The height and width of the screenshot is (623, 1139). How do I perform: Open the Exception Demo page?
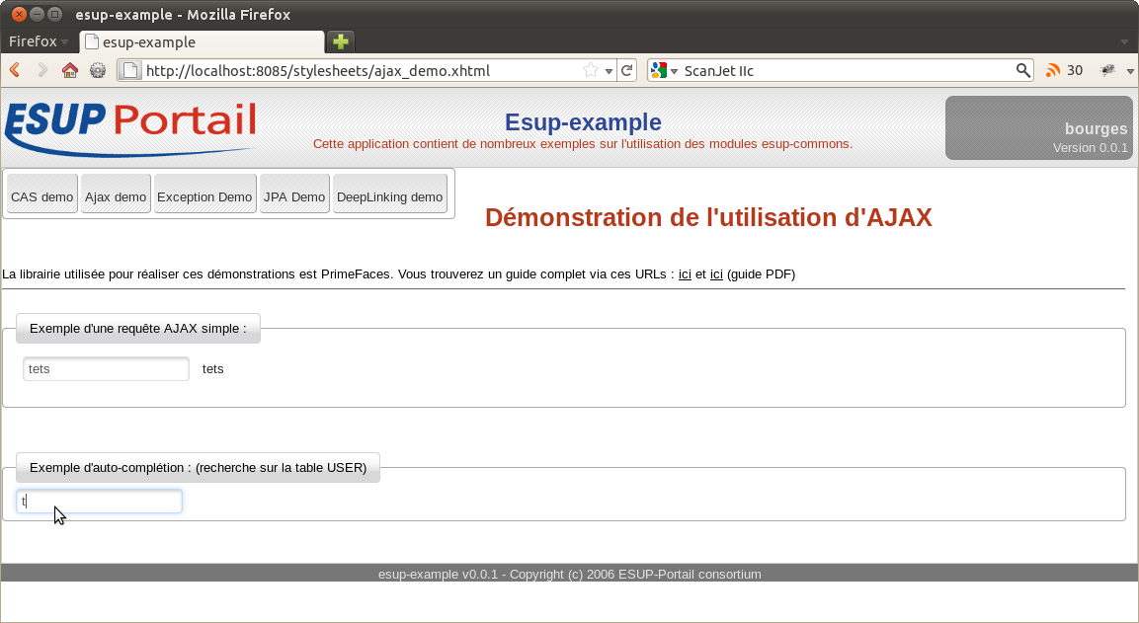pyautogui.click(x=204, y=196)
